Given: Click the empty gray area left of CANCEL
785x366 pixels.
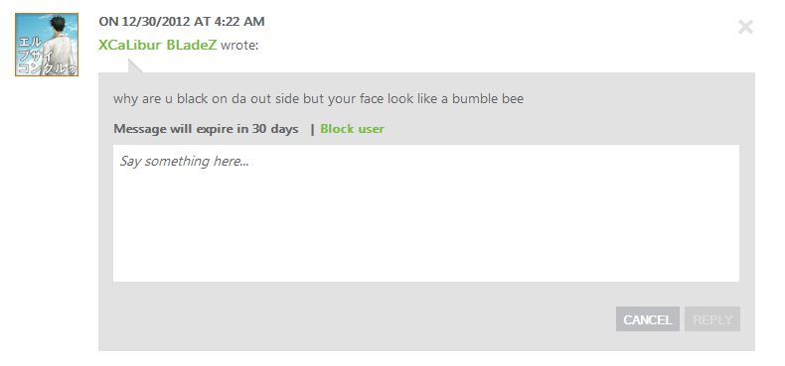Looking at the screenshot, I should 361,319.
